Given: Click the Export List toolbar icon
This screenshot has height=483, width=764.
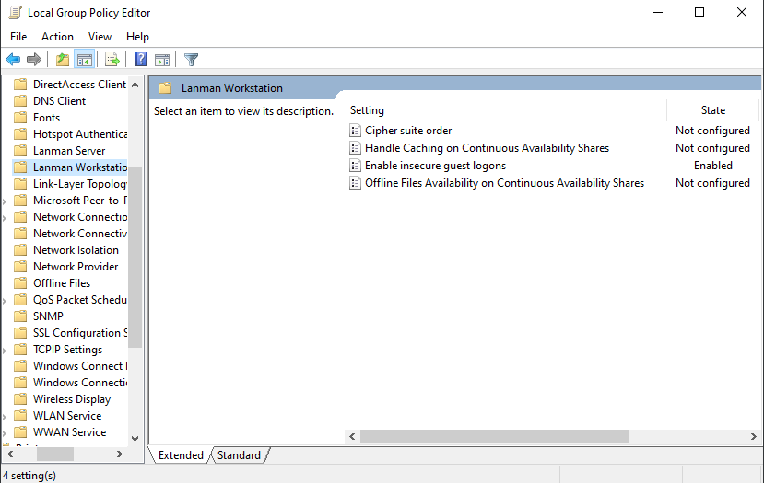Looking at the screenshot, I should (x=112, y=60).
